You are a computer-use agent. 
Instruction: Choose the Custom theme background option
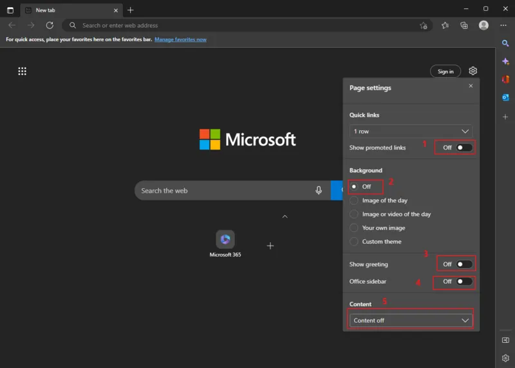pos(354,242)
